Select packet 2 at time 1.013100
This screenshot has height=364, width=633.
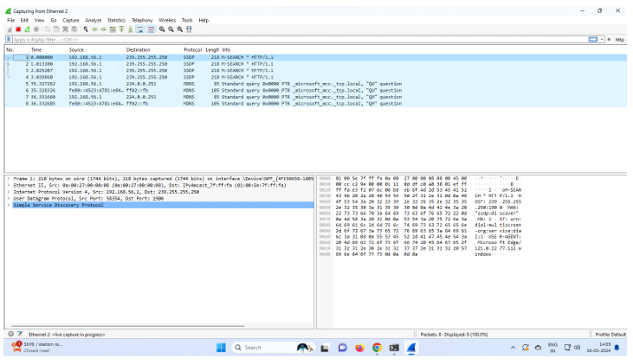click(x=316, y=64)
